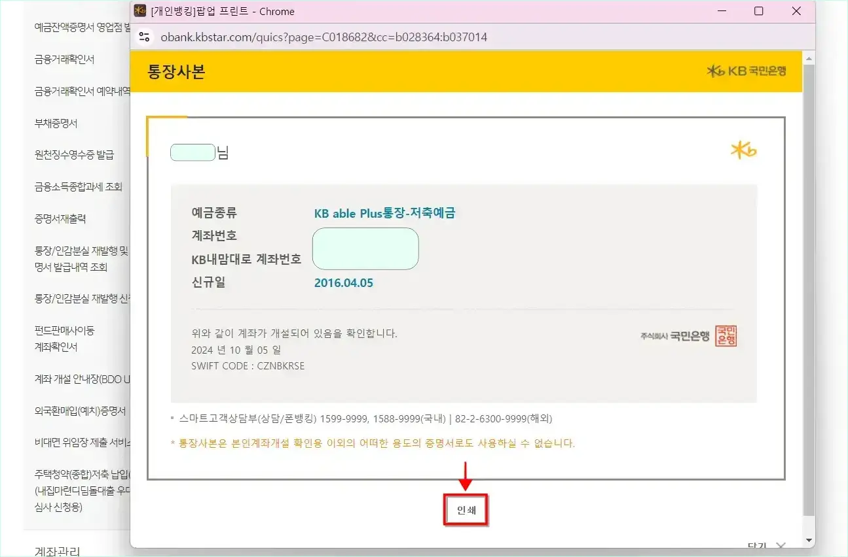The image size is (848, 557).
Task: Click the red 국민은행 corporate seal stamp
Action: pyautogui.click(x=727, y=335)
